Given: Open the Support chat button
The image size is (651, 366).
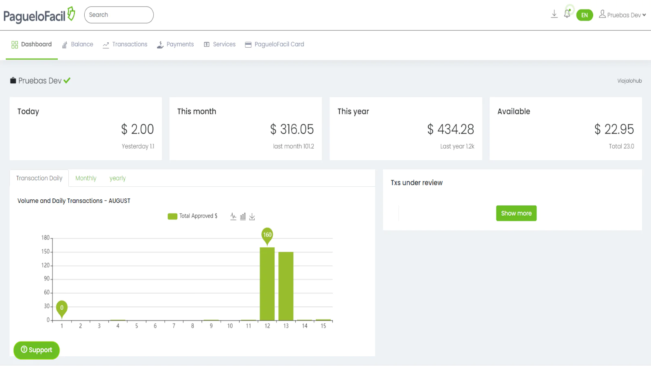Looking at the screenshot, I should pyautogui.click(x=37, y=350).
